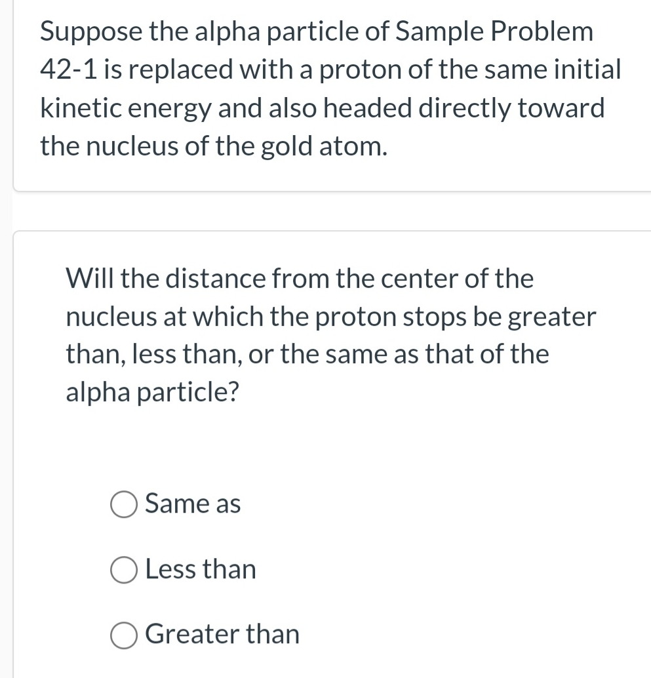Choose the middle answer option circle
The image size is (651, 678).
pyautogui.click(x=123, y=570)
